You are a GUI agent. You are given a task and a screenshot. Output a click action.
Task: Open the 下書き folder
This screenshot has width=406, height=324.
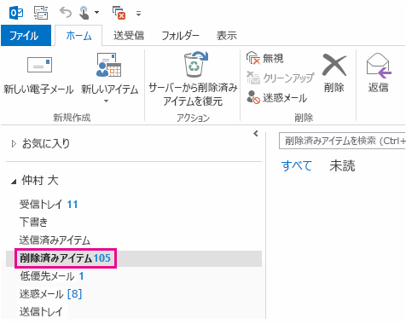coord(33,222)
